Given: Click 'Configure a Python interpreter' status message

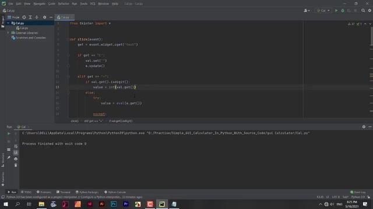Looking at the screenshot, I should pyautogui.click(x=101, y=197).
